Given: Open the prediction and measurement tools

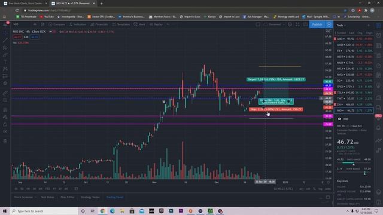Looking at the screenshot, I should (x=5, y=76).
